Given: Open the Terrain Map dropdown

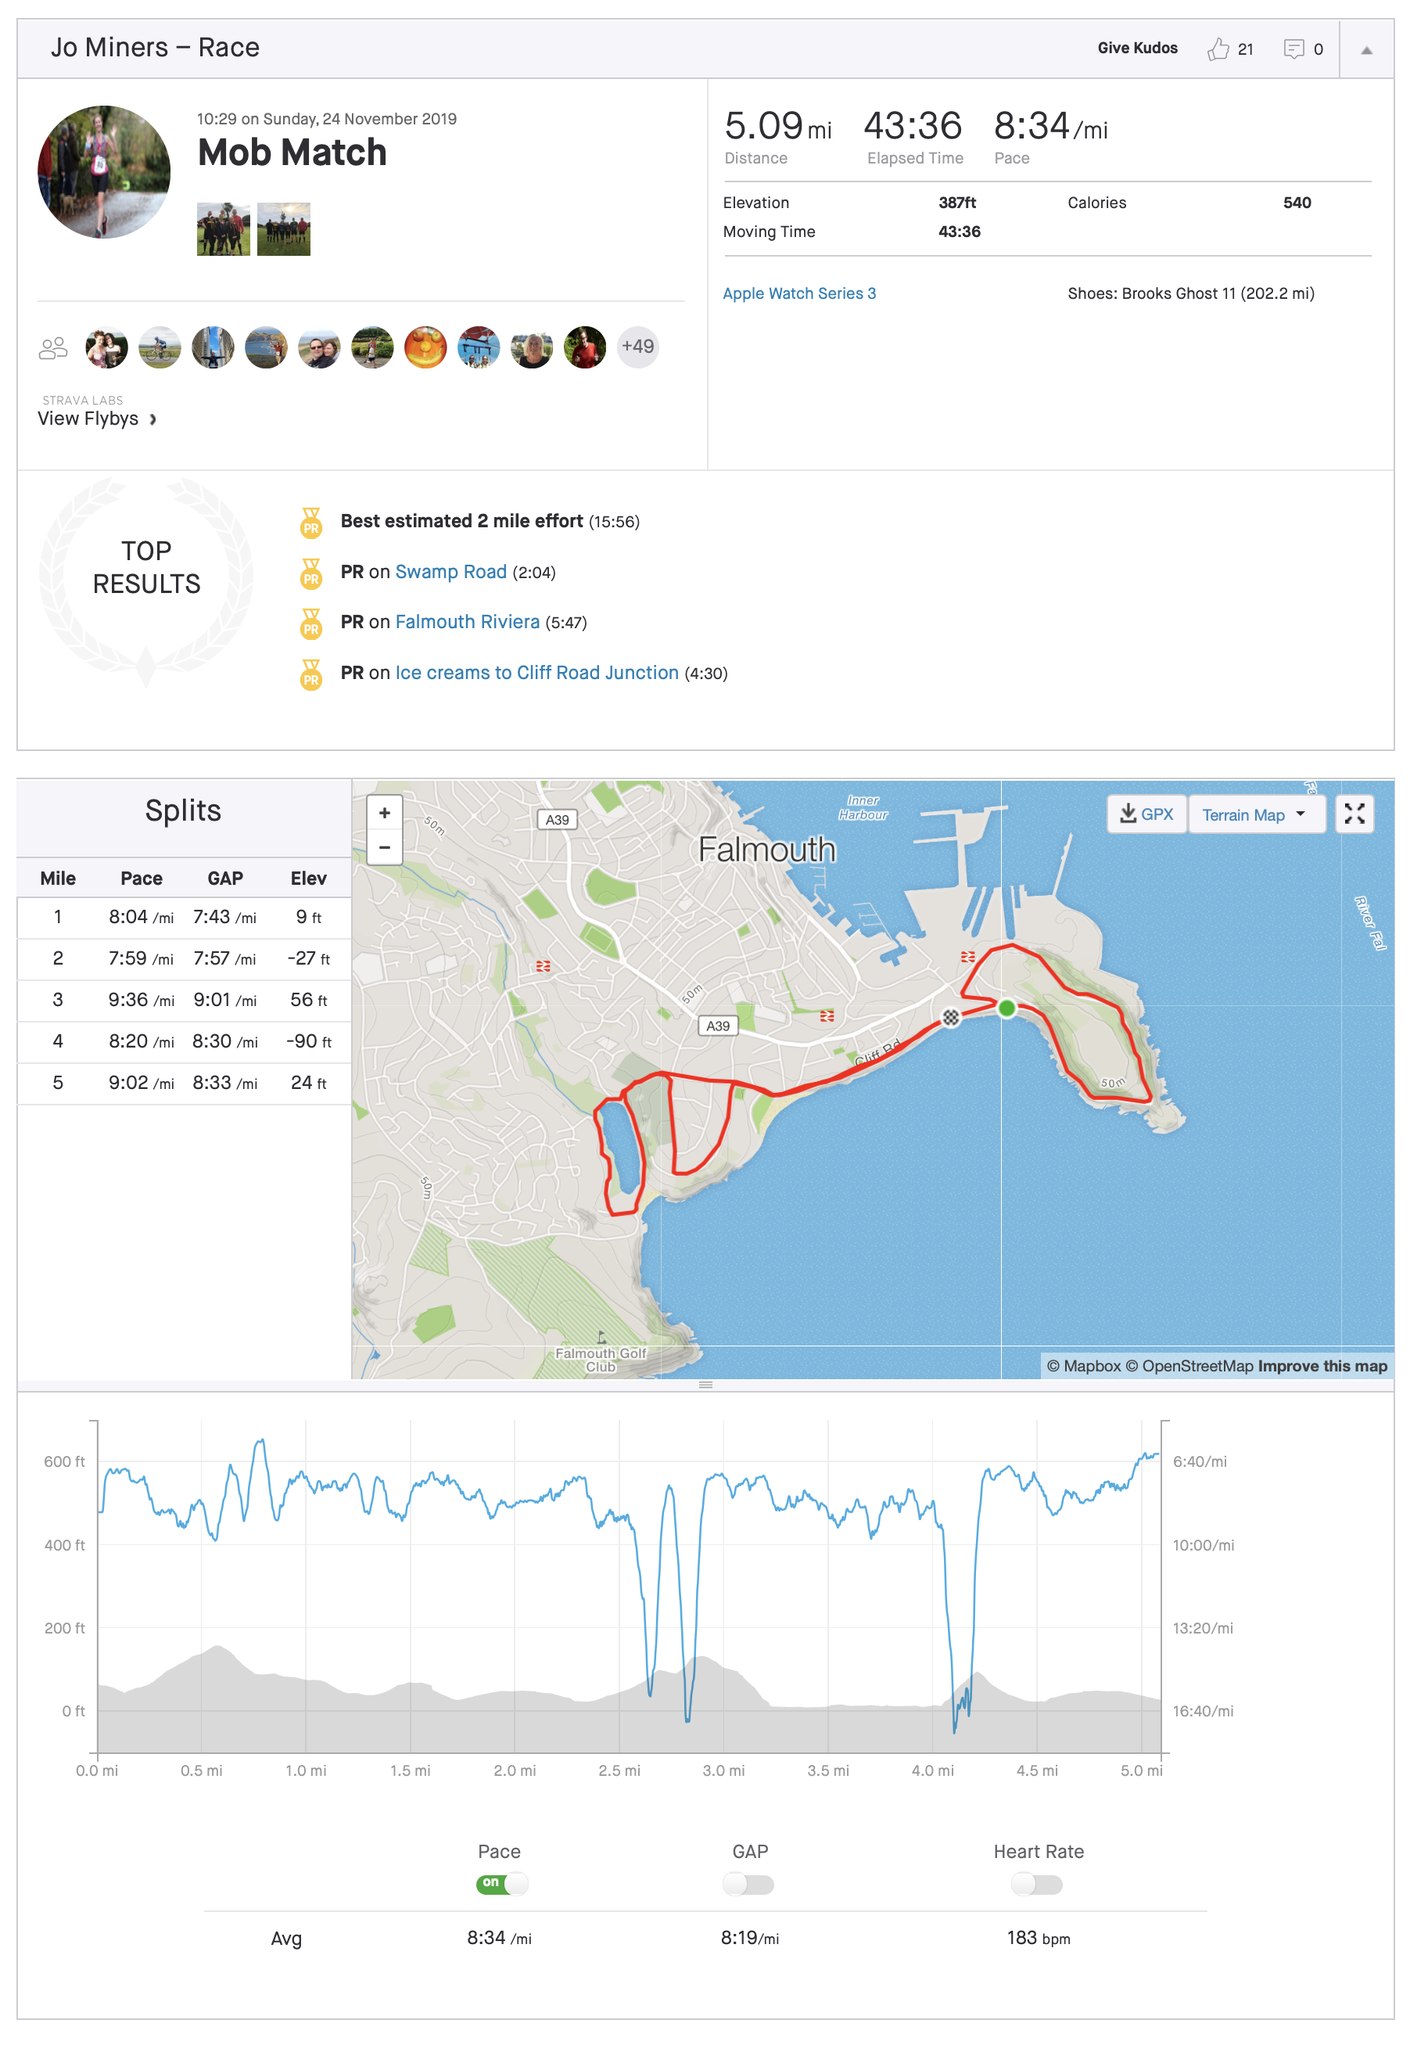Looking at the screenshot, I should tap(1254, 815).
